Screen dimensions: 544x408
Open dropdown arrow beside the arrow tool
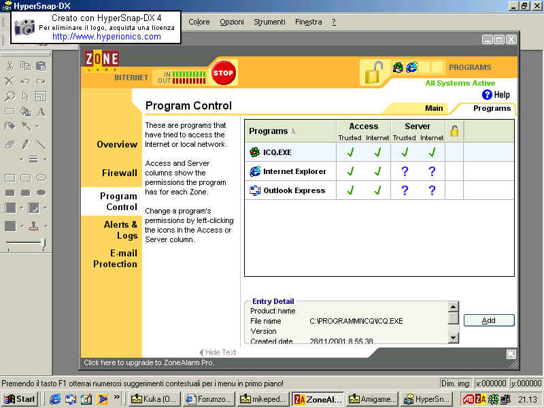tap(37, 126)
